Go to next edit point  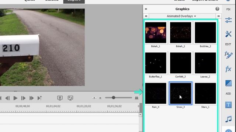39,98
